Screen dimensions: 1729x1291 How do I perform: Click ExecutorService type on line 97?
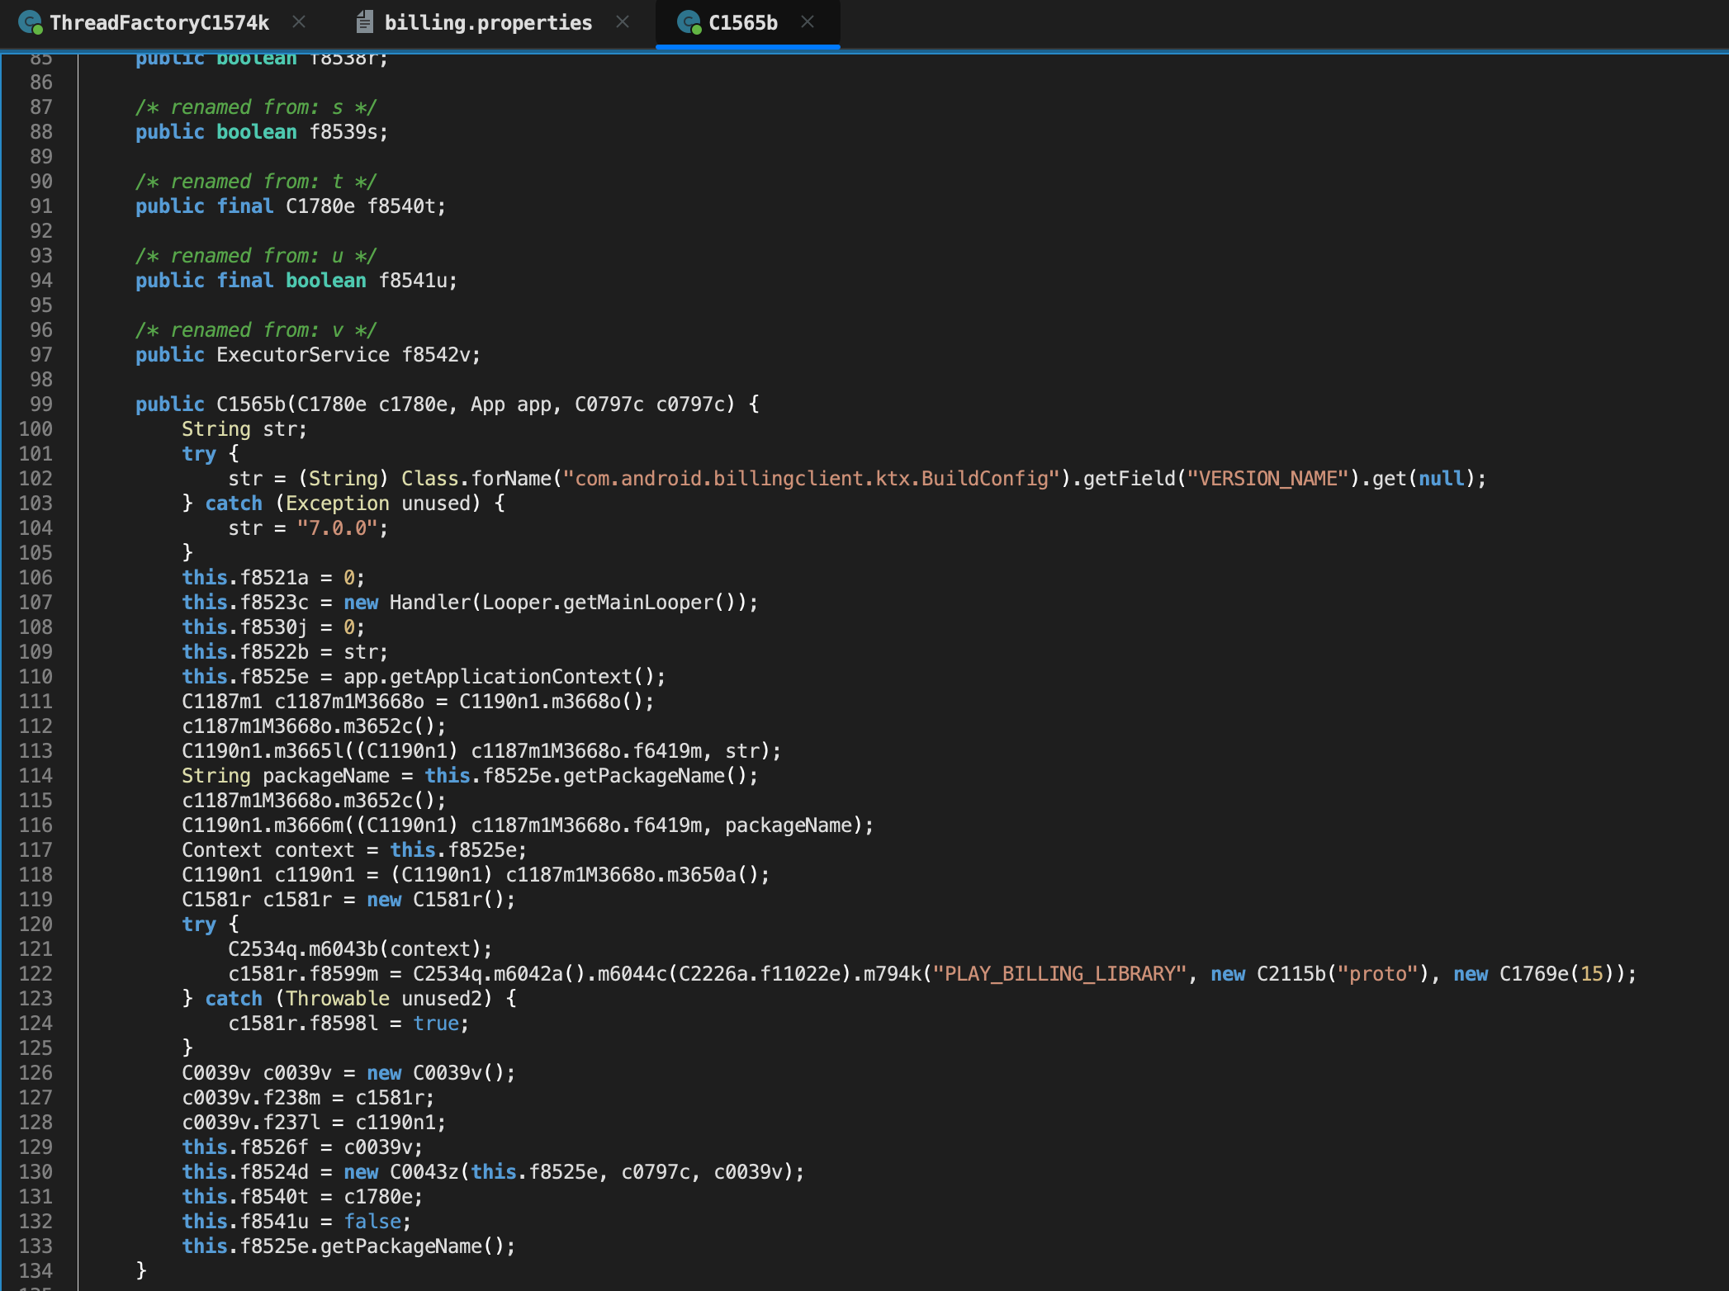coord(302,355)
